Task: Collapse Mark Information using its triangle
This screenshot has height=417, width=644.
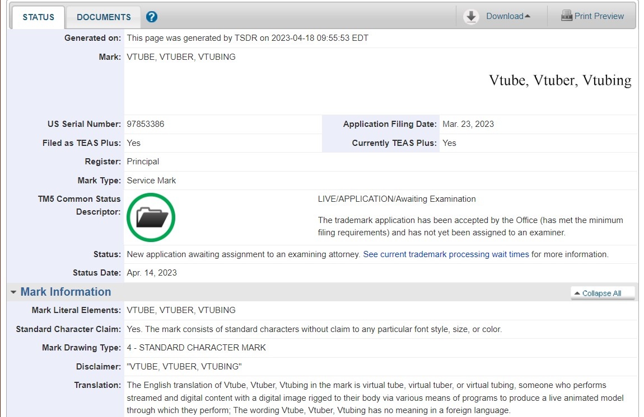Action: (13, 292)
